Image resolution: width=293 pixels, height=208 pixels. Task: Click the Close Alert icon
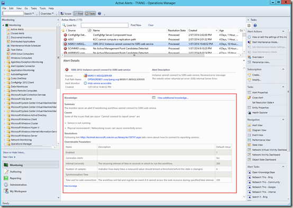(249, 97)
